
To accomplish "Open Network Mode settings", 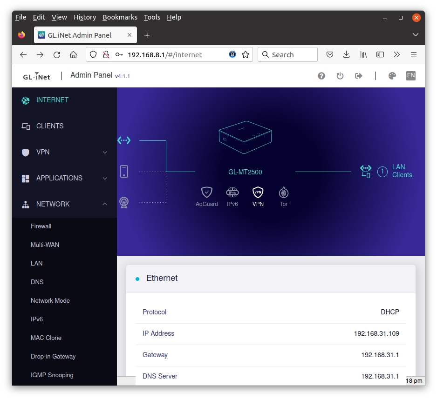I will tap(50, 301).
